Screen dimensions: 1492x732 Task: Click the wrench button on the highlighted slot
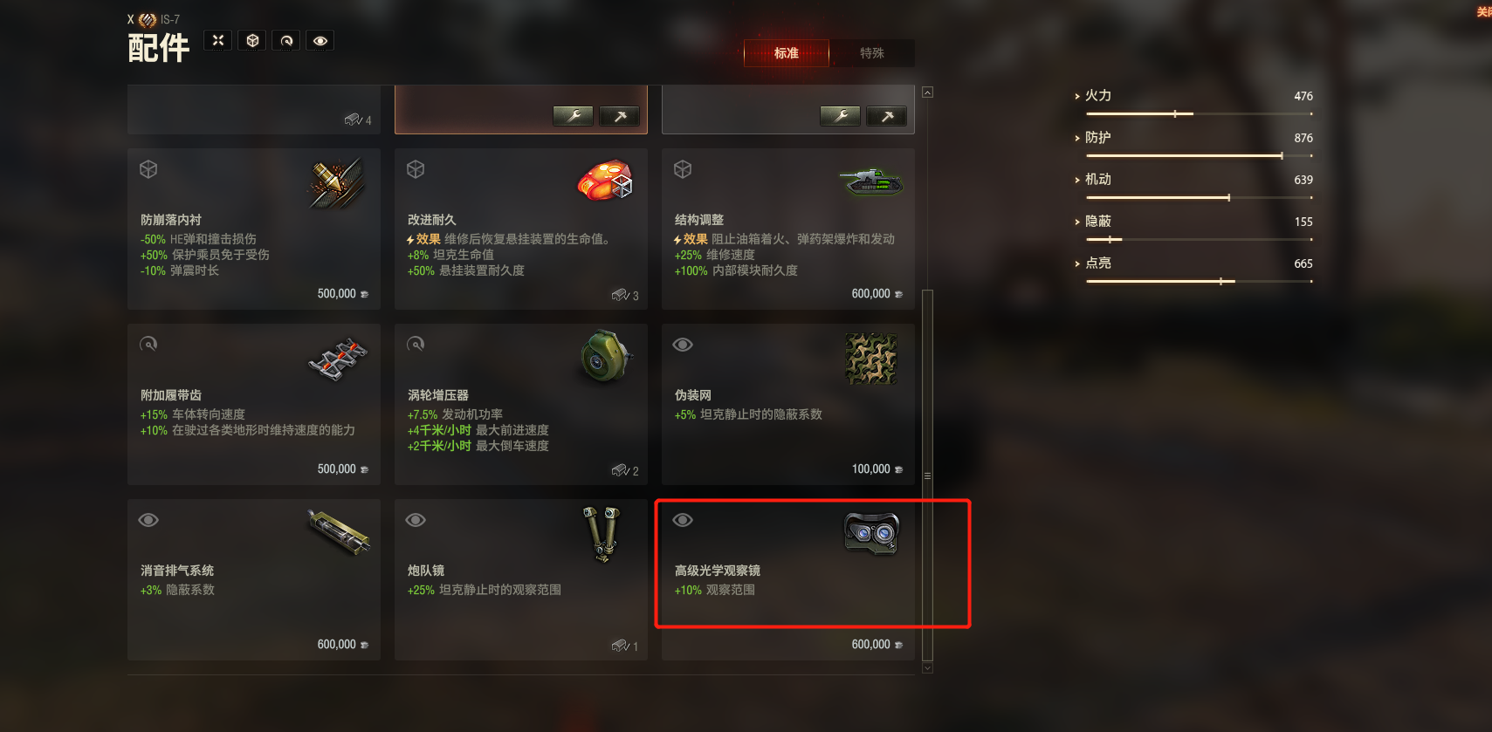(574, 116)
